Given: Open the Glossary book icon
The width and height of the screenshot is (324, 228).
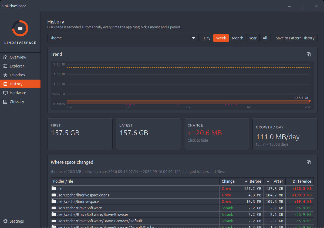Looking at the screenshot, I should (x=5, y=102).
